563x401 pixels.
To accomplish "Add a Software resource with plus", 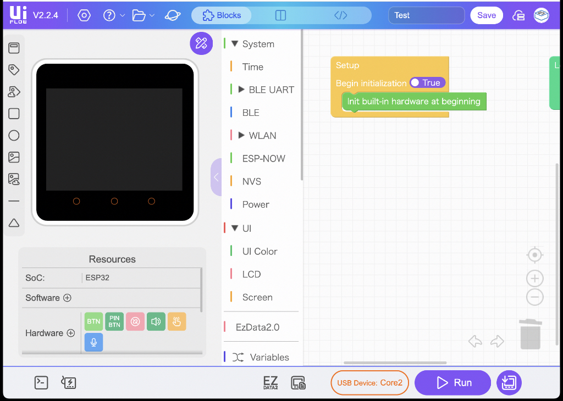I will tap(67, 298).
